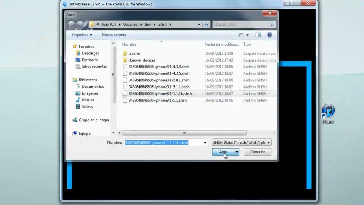Viewport: 364px width, 205px height.
Task: Click the Forward navigation arrow
Action: [80, 24]
